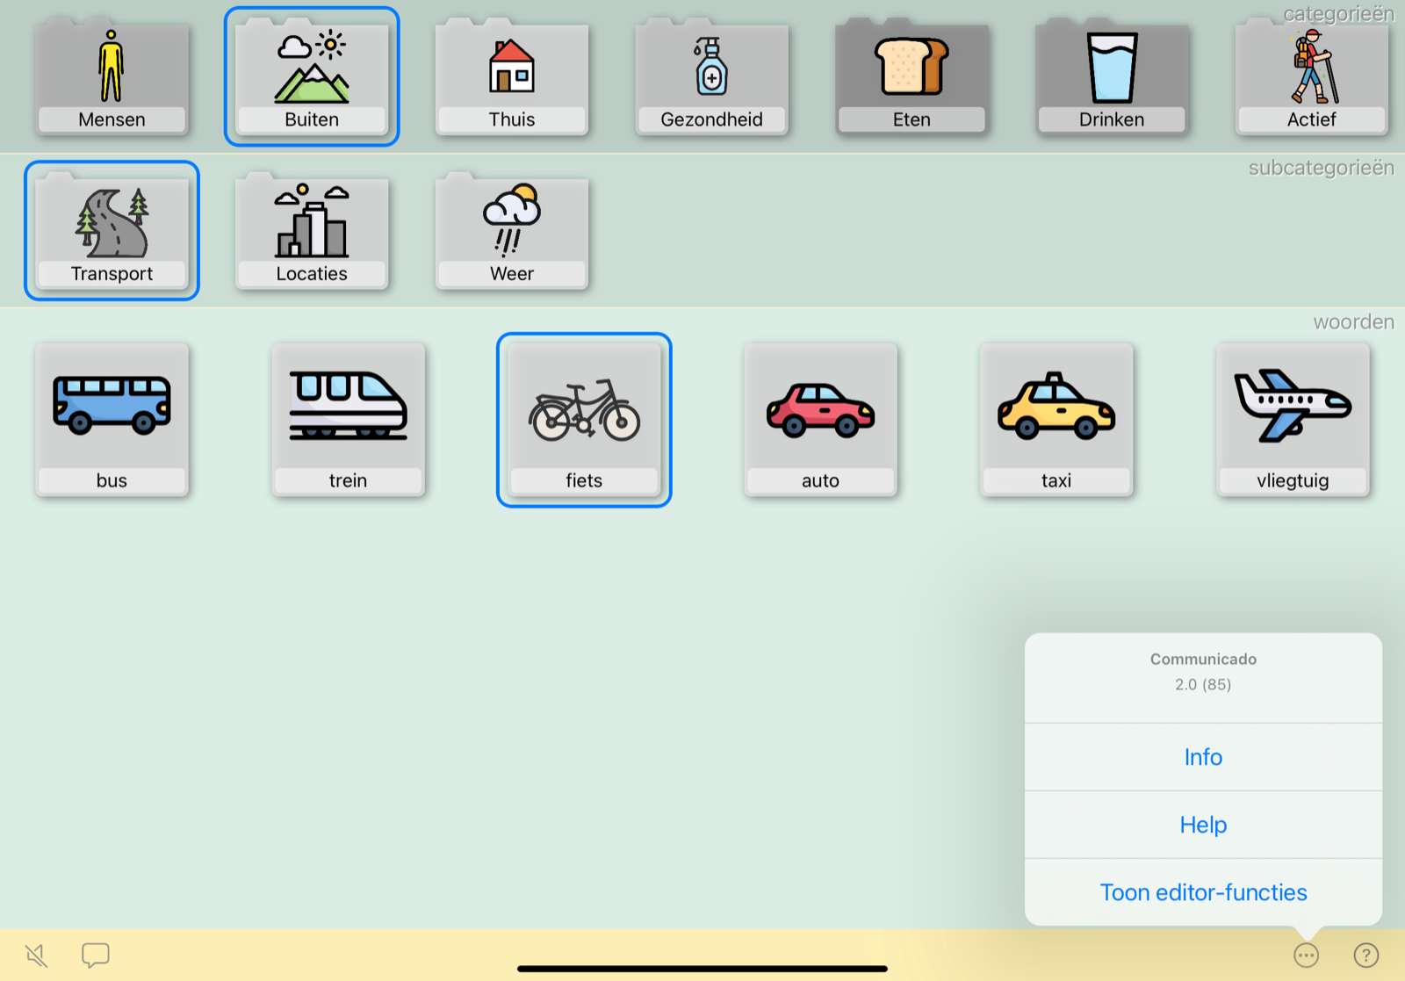Toggle the muted speaker icon

point(37,955)
